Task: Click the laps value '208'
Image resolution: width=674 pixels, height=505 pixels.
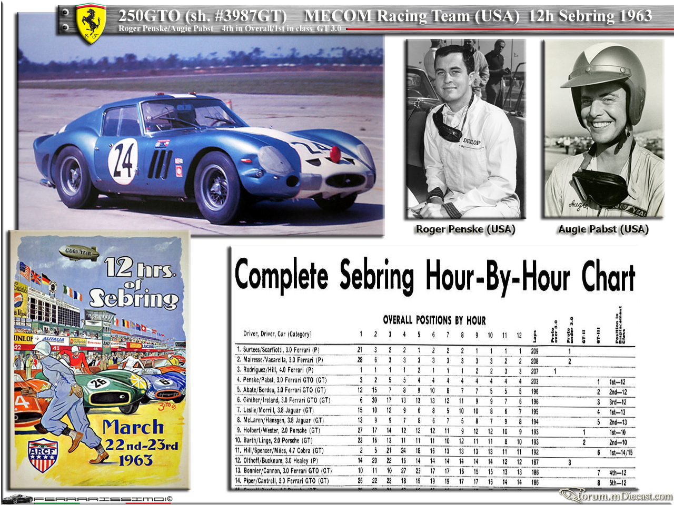Action: click(535, 361)
